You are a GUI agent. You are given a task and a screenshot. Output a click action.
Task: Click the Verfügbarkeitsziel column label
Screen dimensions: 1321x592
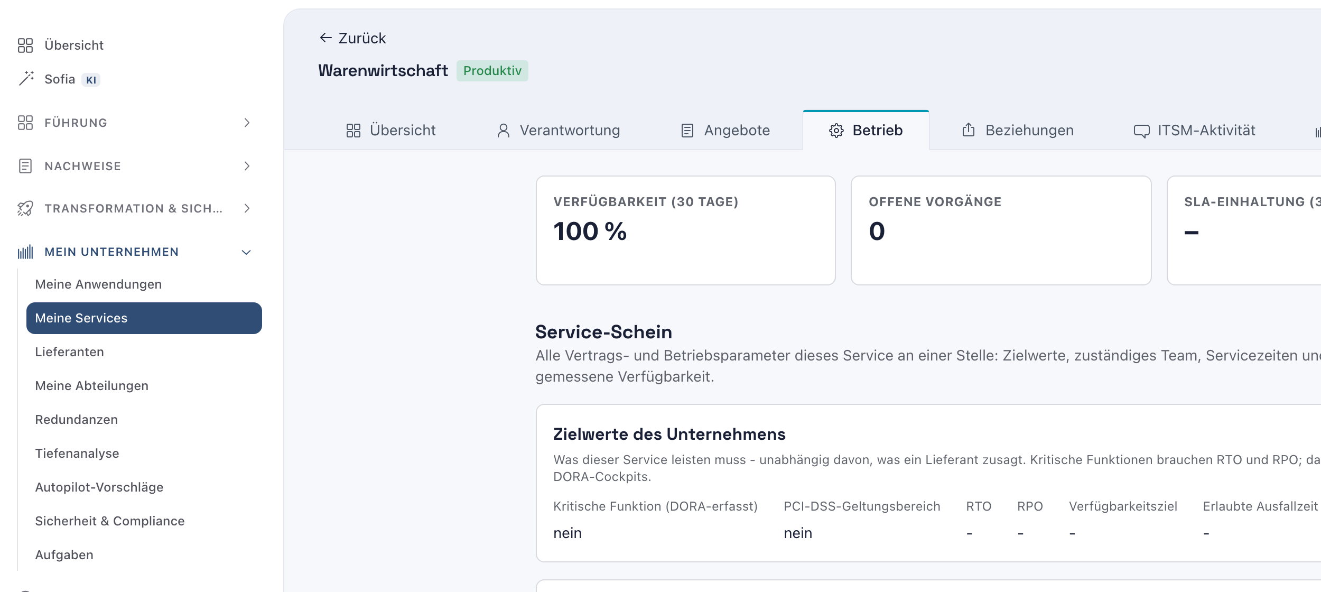coord(1123,506)
